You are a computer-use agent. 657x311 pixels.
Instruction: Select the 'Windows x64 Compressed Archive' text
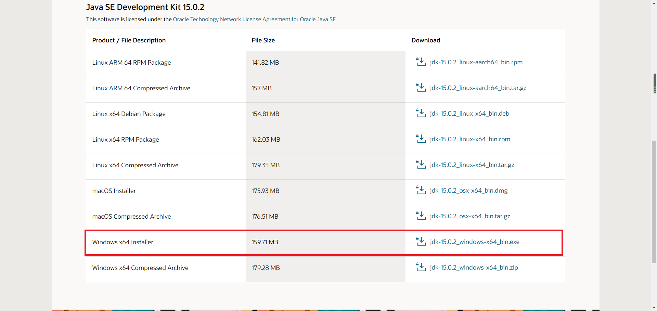140,268
